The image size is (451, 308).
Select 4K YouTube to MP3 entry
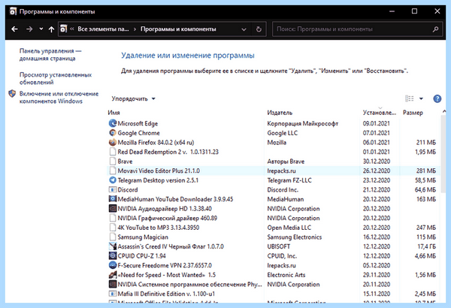273,228
